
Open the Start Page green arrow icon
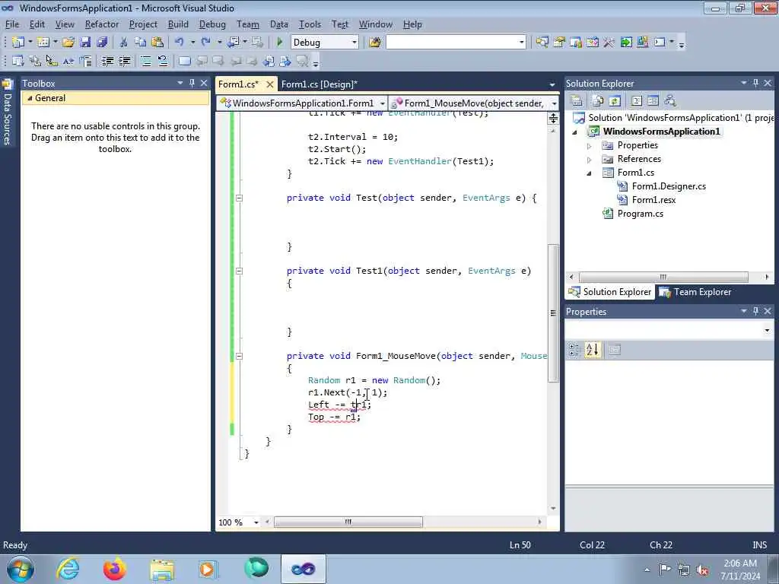click(x=626, y=43)
